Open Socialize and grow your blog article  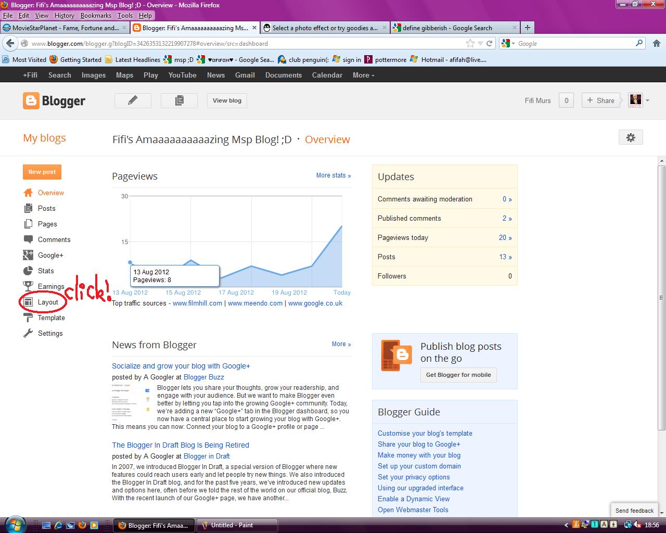[x=181, y=366]
